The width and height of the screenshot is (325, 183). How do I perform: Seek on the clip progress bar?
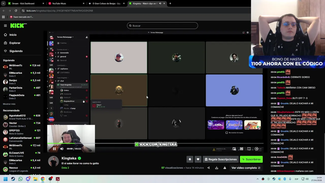tap(155, 144)
